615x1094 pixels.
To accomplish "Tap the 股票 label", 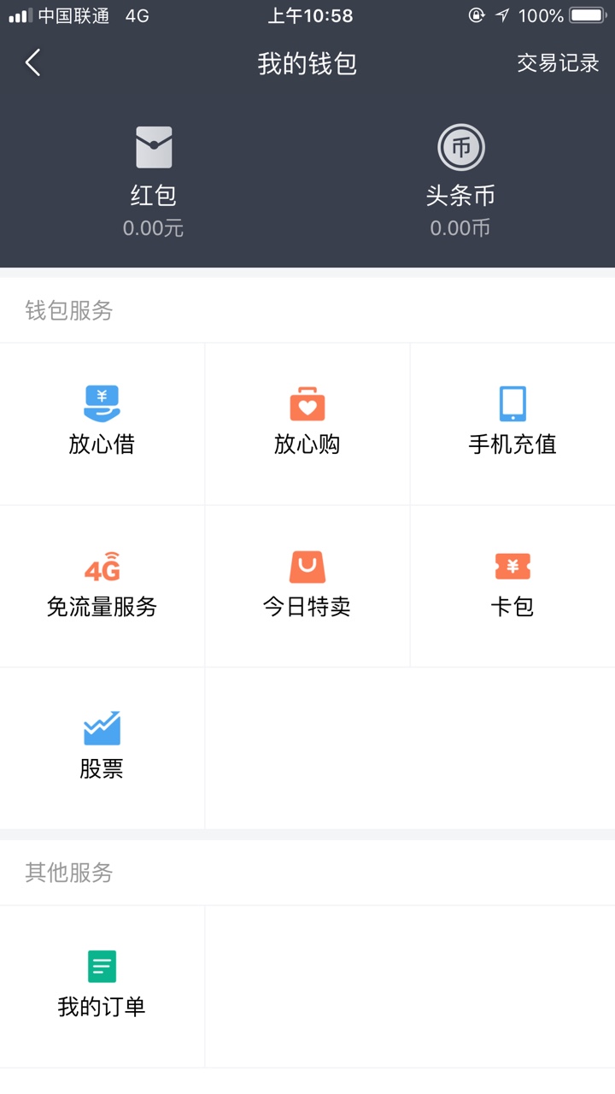I will [102, 769].
